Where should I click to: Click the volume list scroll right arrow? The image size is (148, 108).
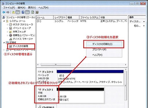pyautogui.click(x=126, y=65)
